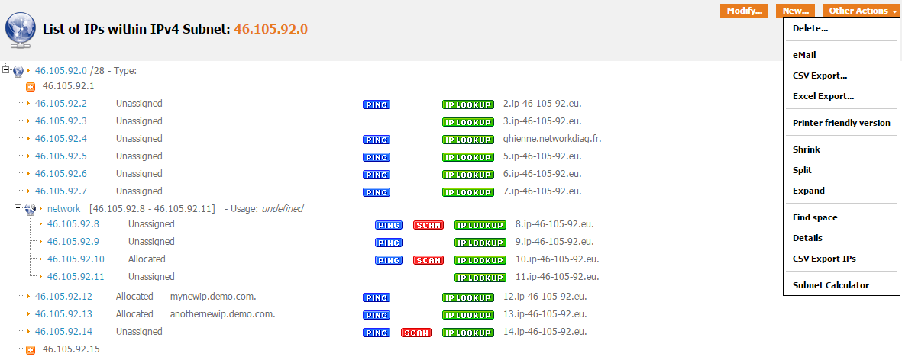Choose CSV Export... from the menu
The height and width of the screenshot is (360, 902).
820,76
